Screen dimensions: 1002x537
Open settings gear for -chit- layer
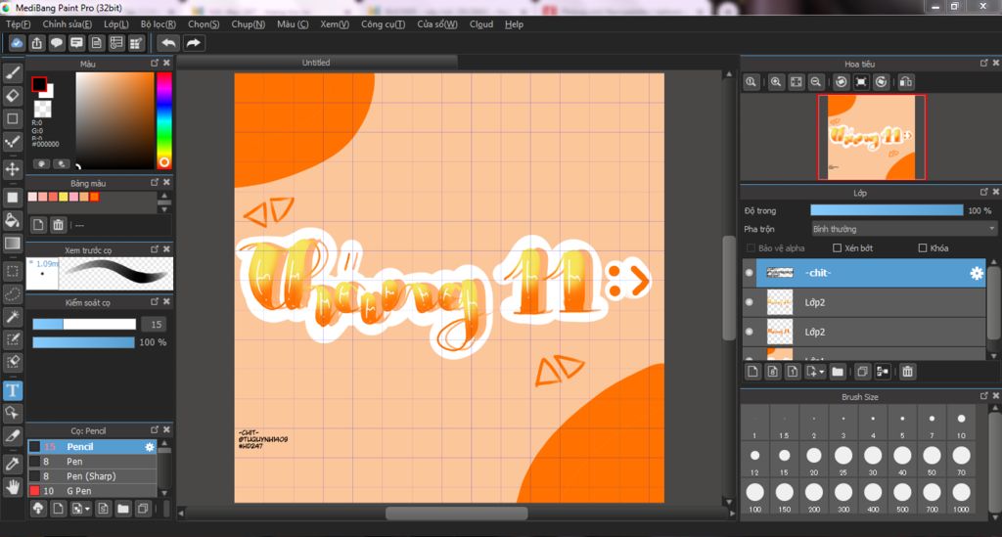click(977, 273)
